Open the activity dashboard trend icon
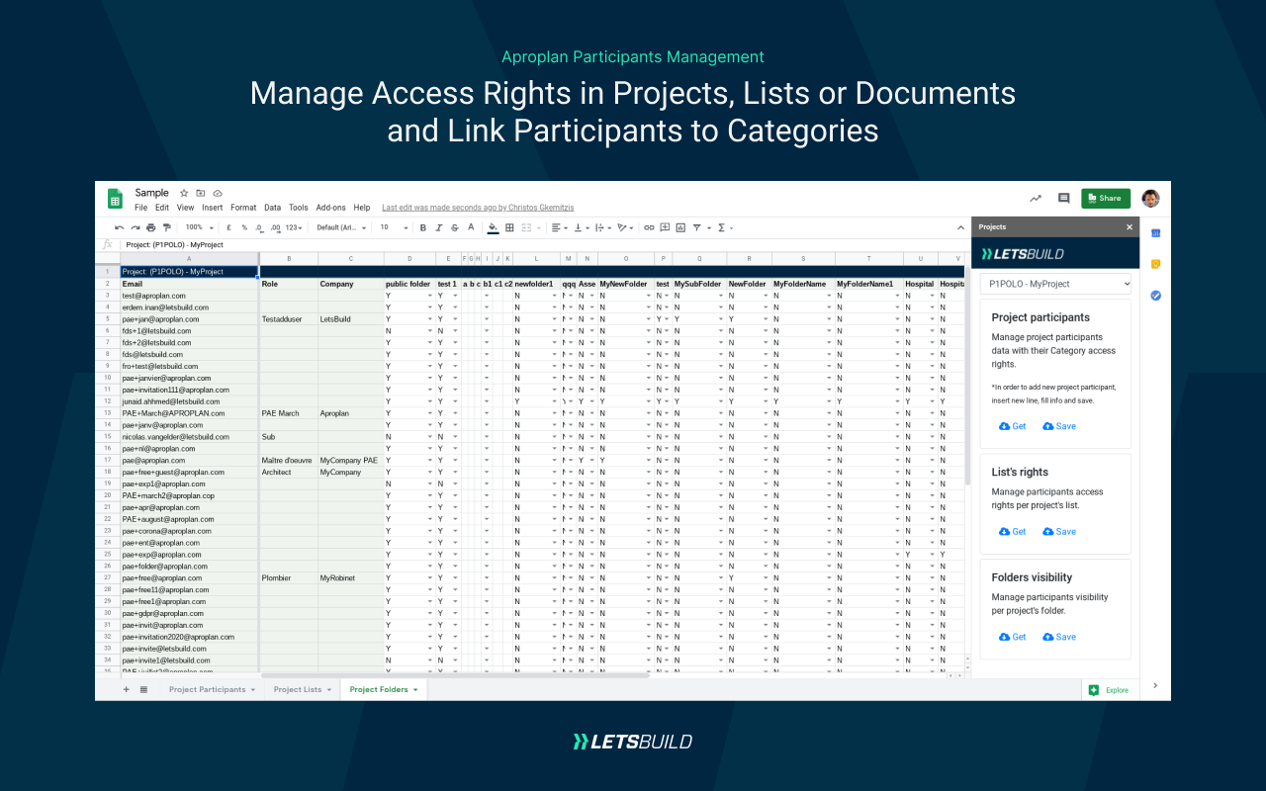Image resolution: width=1266 pixels, height=791 pixels. 1036,198
